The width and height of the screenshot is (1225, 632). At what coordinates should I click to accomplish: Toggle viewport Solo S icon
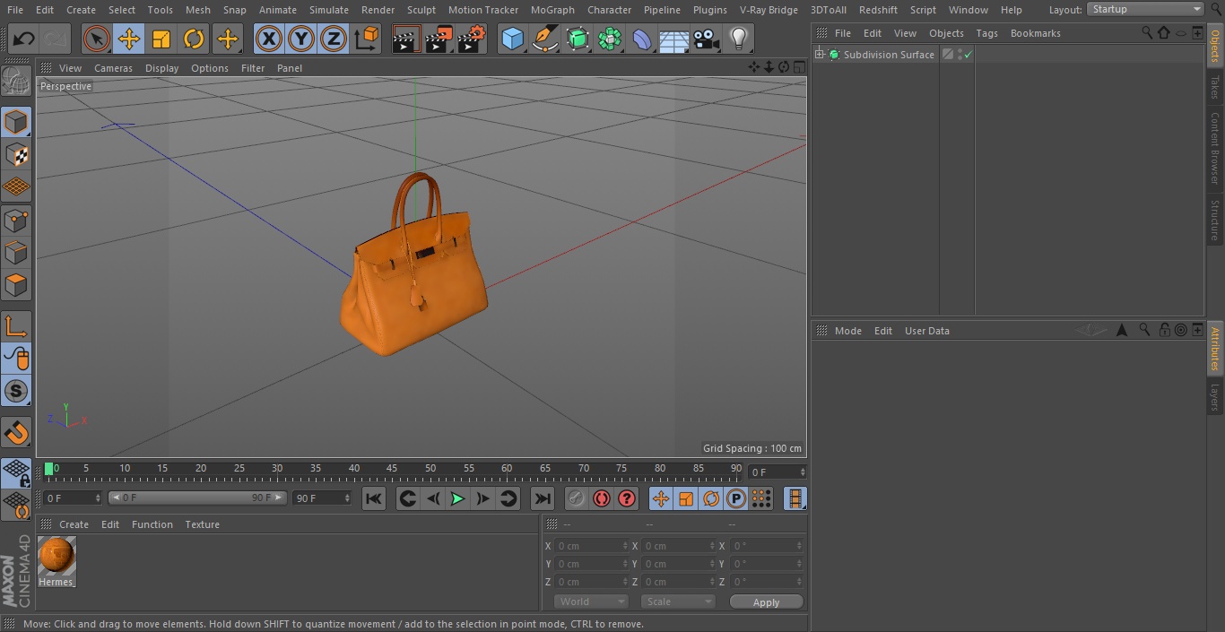[16, 391]
